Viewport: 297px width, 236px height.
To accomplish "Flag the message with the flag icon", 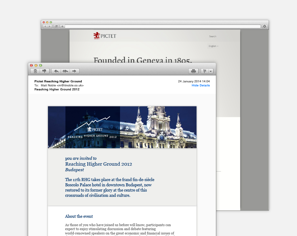I will pos(205,71).
